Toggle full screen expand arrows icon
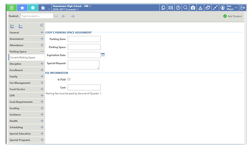Image resolution: width=252 pixels, height=148 pixels. click(x=215, y=7)
